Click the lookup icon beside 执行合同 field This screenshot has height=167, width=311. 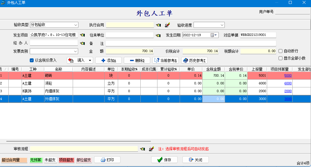pyautogui.click(x=158, y=25)
